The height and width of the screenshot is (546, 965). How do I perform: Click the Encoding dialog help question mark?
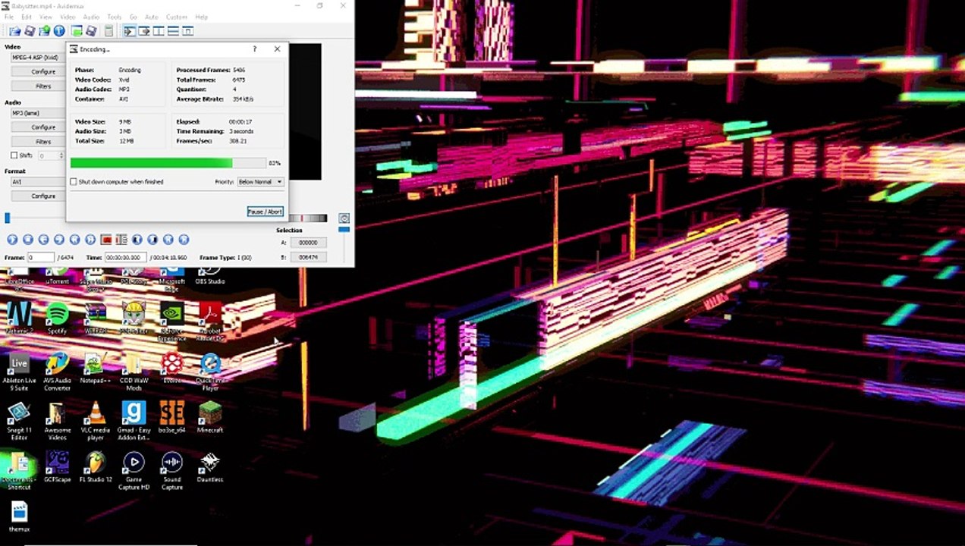[x=254, y=49]
